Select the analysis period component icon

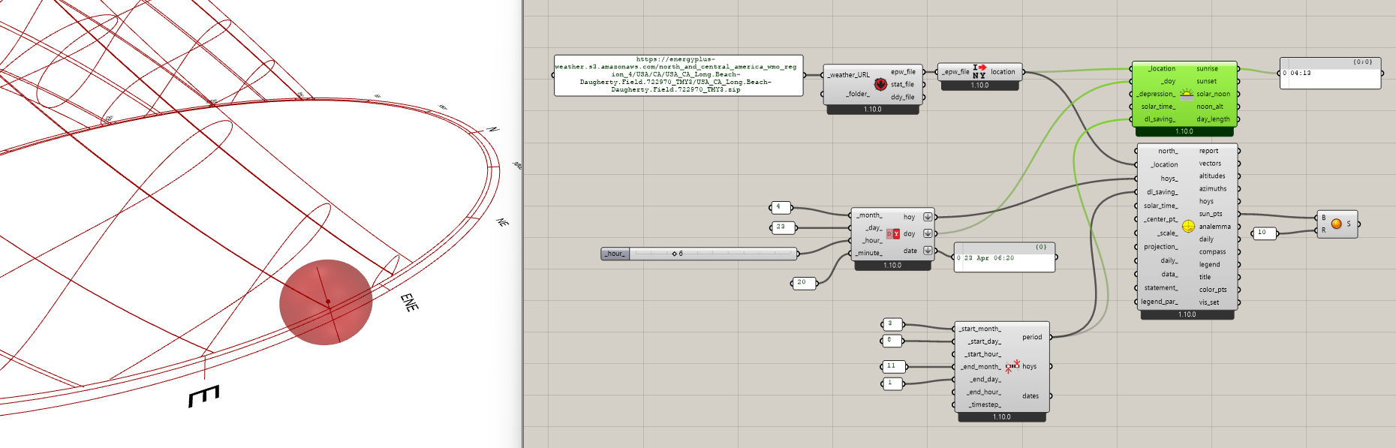pos(1012,366)
